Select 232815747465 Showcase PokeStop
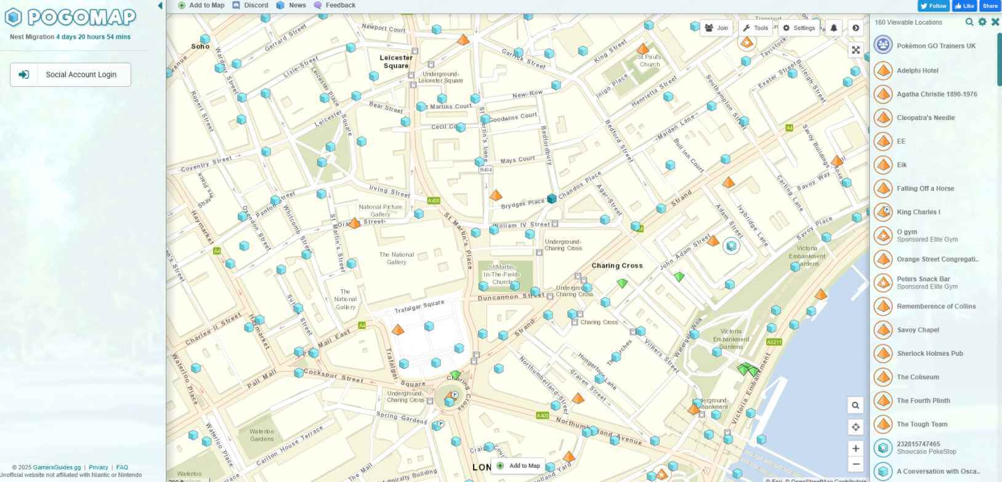 (x=932, y=448)
